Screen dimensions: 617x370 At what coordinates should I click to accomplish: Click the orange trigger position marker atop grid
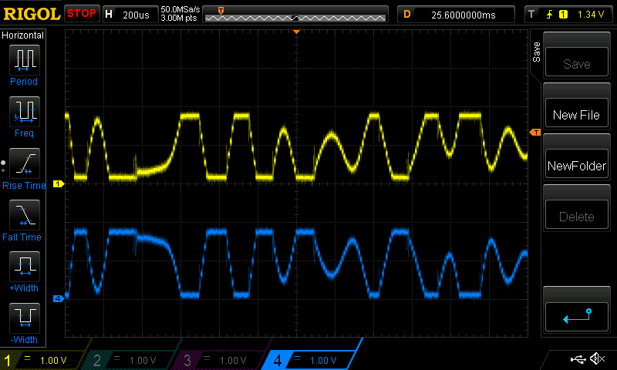tap(297, 32)
